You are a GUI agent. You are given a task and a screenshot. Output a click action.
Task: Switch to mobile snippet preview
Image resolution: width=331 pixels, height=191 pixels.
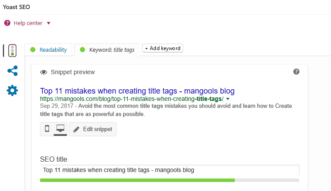pos(47,129)
